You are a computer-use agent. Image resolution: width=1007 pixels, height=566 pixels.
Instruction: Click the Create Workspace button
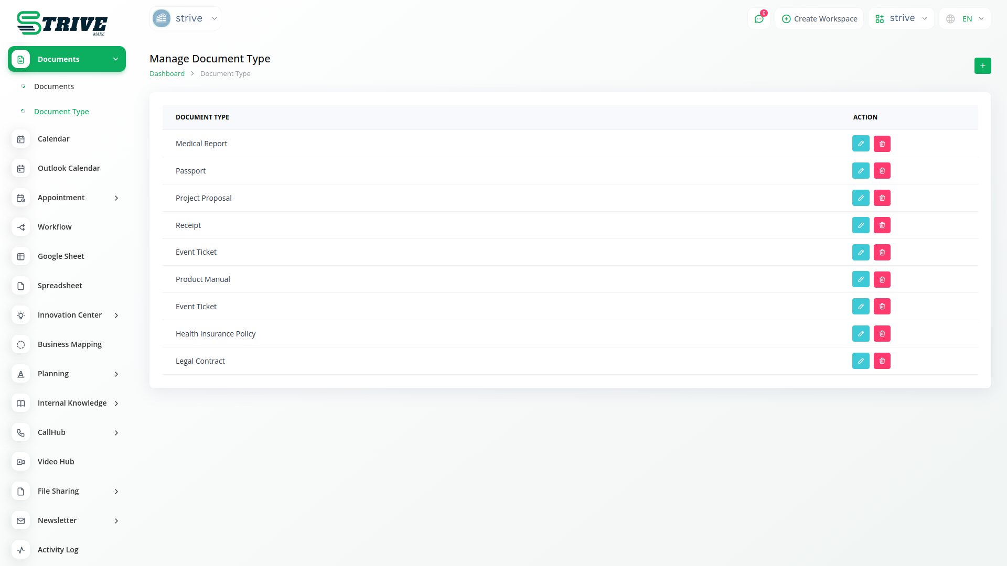click(819, 19)
